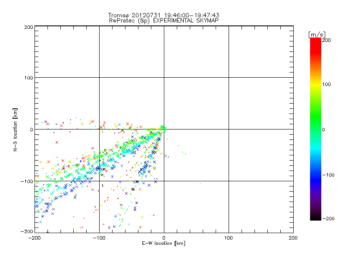Click the y-axis tick label -100
Screen dimensions: 345x259
pyautogui.click(x=27, y=181)
